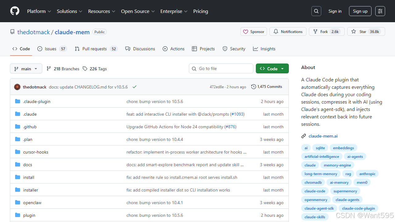Click the tag icon beside 226 Tags
Screen dimensions: 395x222
85,69
